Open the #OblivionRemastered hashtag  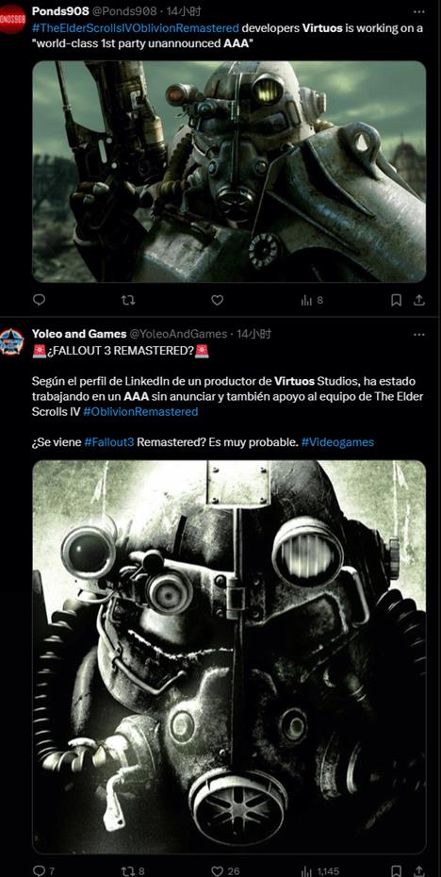[x=140, y=412]
